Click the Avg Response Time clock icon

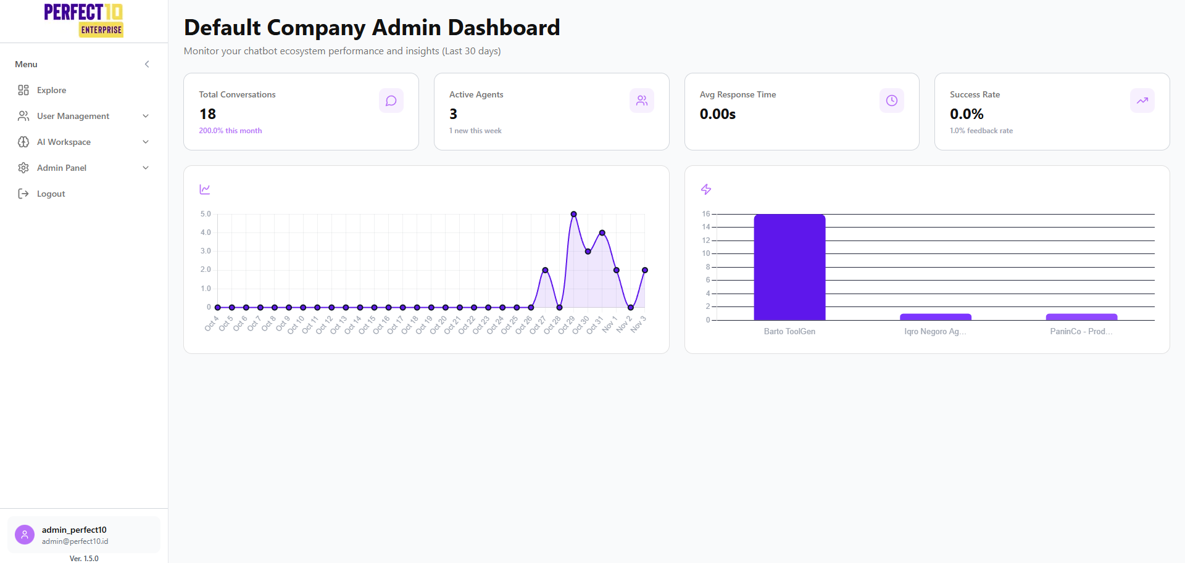point(892,101)
